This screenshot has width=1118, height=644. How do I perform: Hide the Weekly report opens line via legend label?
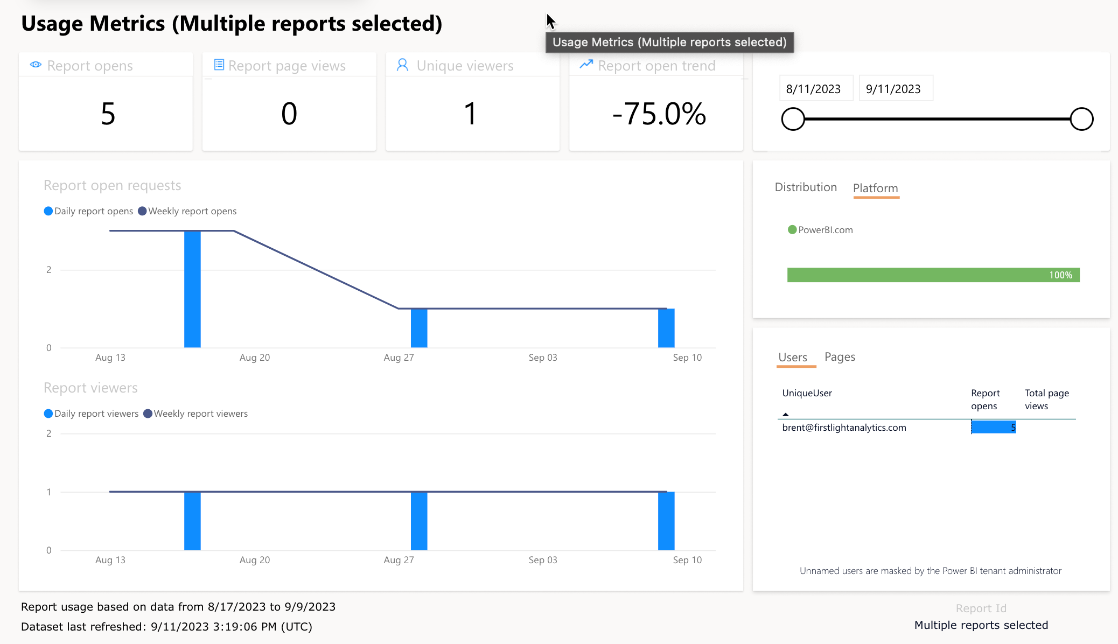(x=193, y=211)
